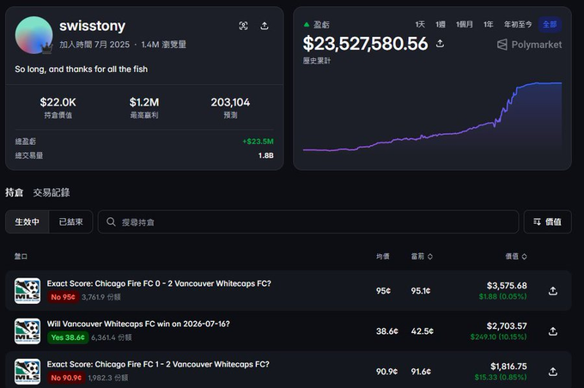Screen dimensions: 584x388
Task: Click the $22.0K 持倉價值 stat
Action: click(x=58, y=107)
